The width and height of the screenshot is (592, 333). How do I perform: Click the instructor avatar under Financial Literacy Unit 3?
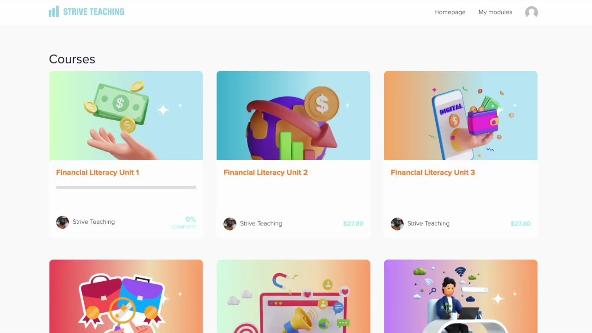tap(397, 223)
